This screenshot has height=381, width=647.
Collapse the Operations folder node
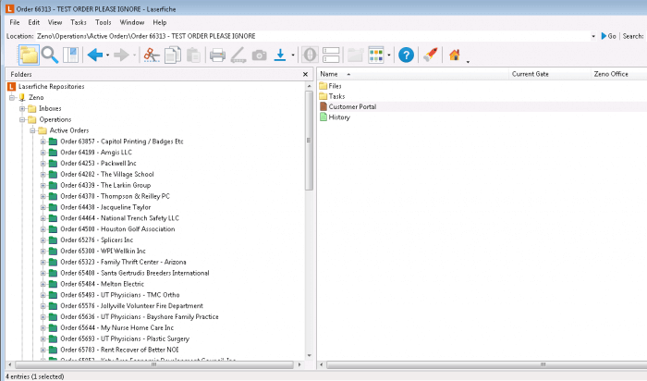click(22, 119)
